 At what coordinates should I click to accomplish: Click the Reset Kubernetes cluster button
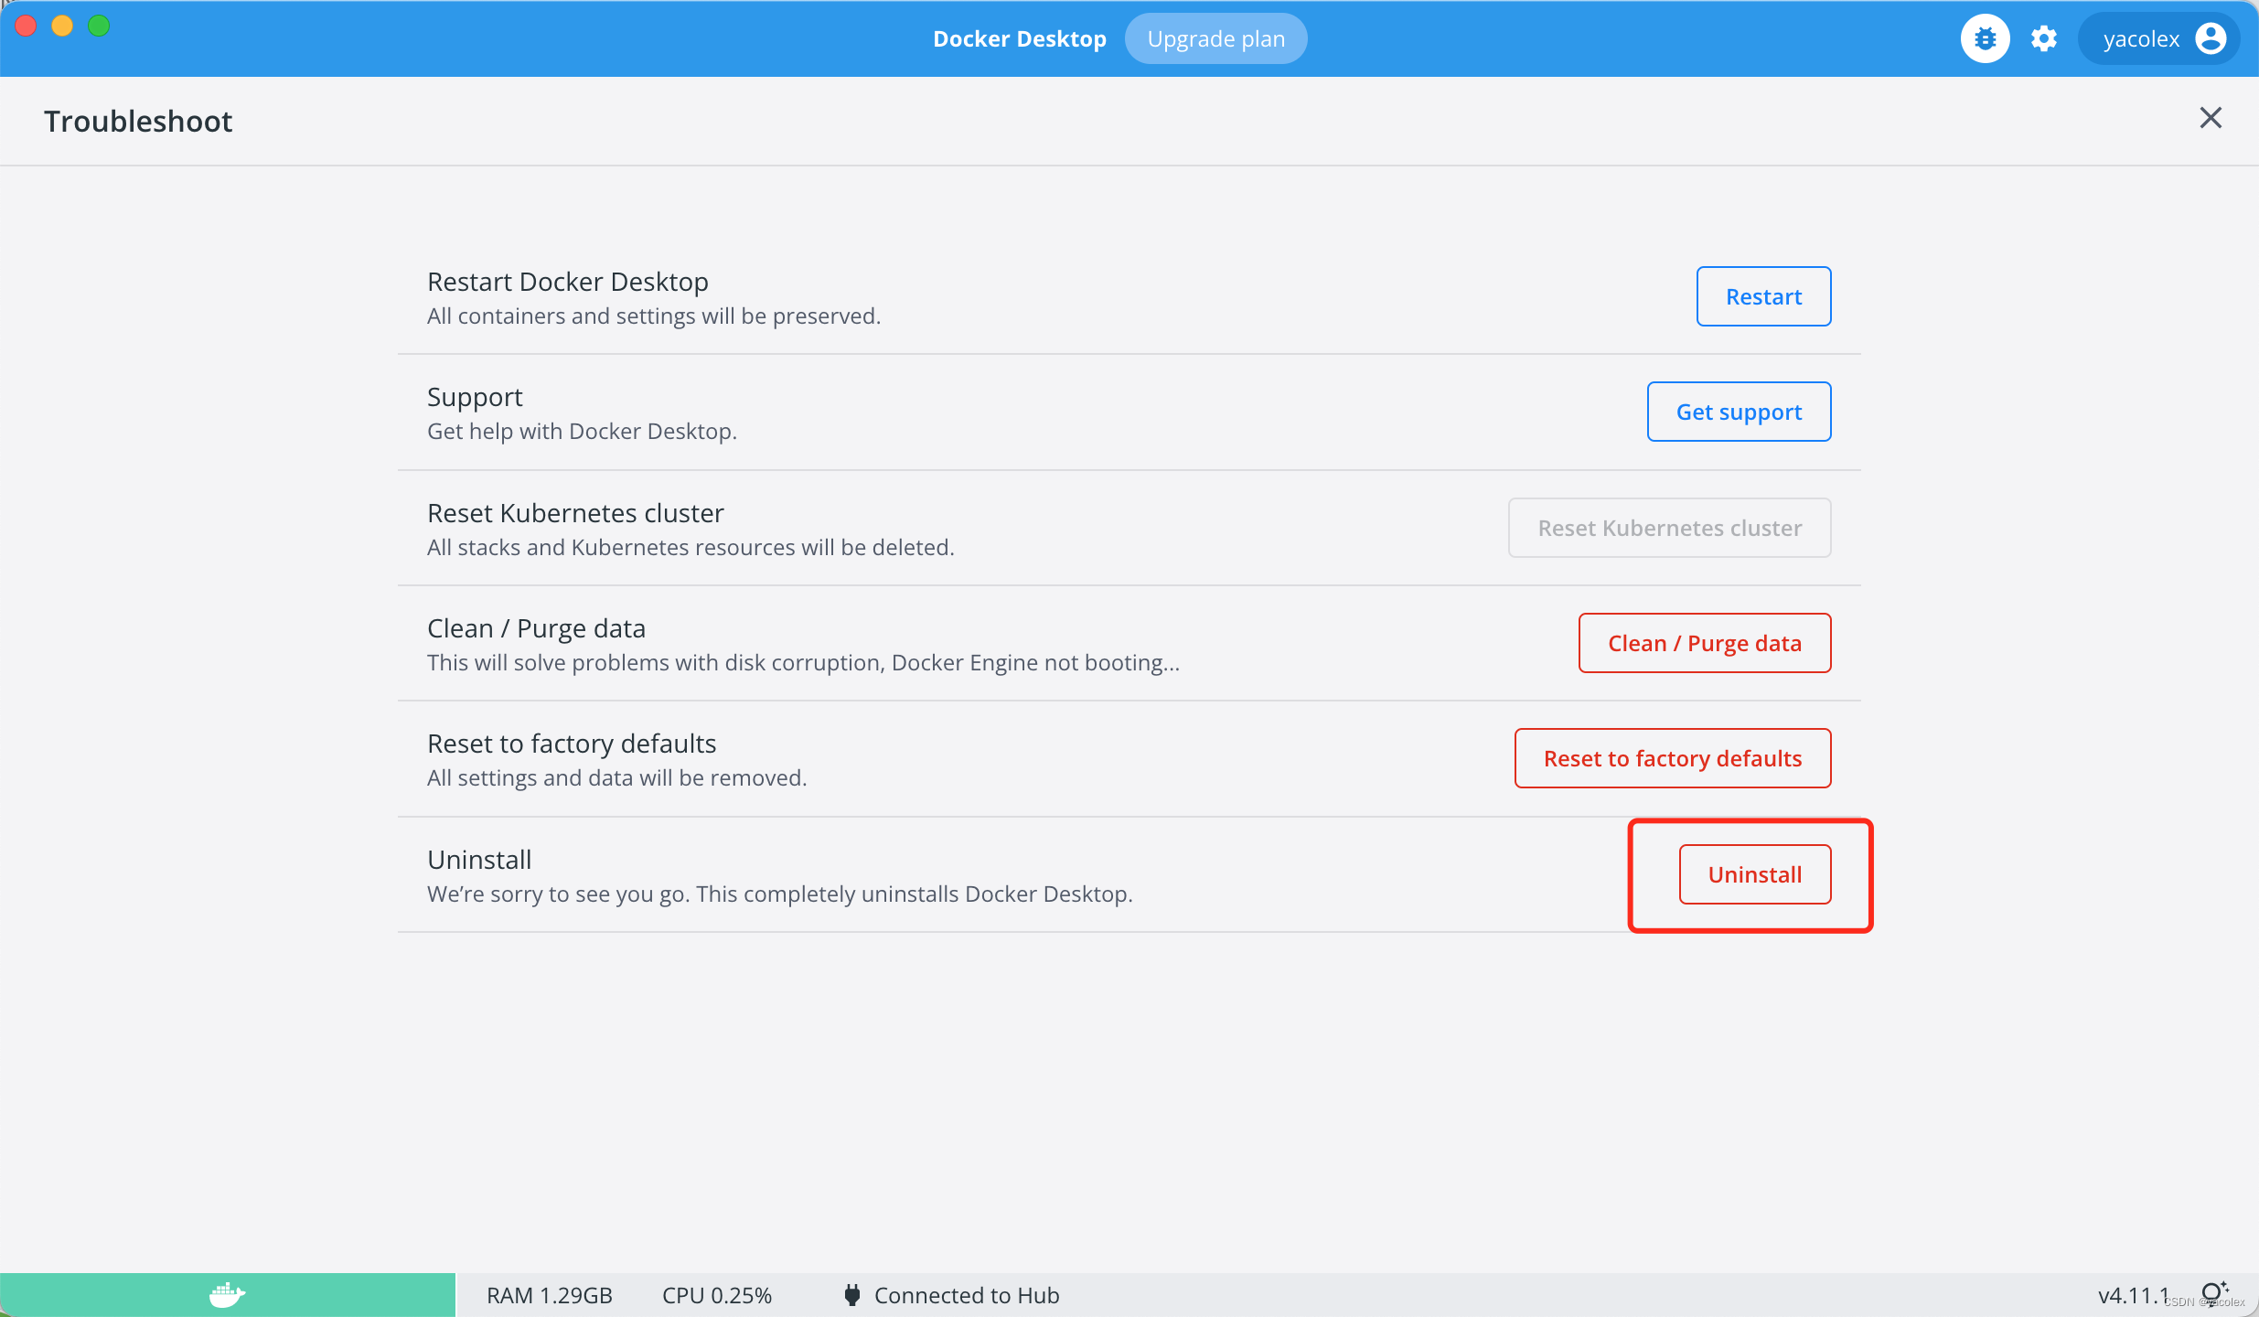pyautogui.click(x=1669, y=528)
